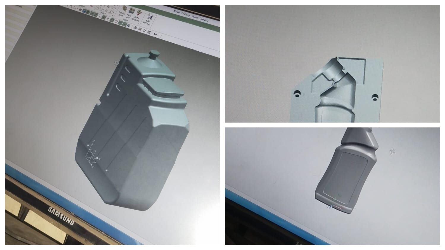Select the Auto Balloon tool
The height and width of the screenshot is (250, 445).
(x=139, y=12)
